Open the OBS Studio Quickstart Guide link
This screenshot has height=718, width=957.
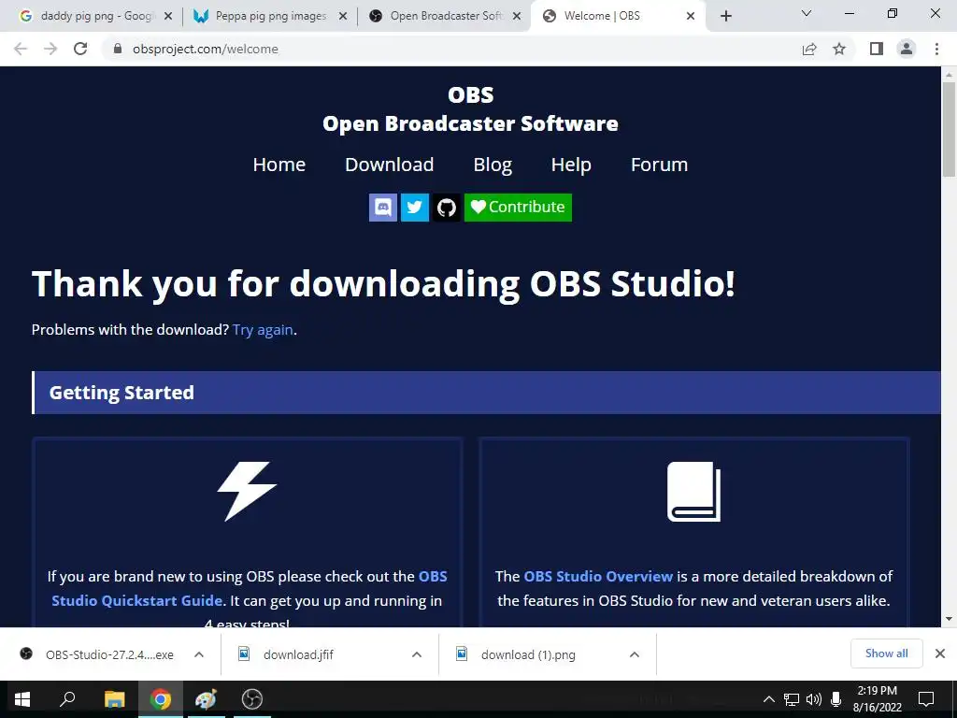tap(250, 589)
